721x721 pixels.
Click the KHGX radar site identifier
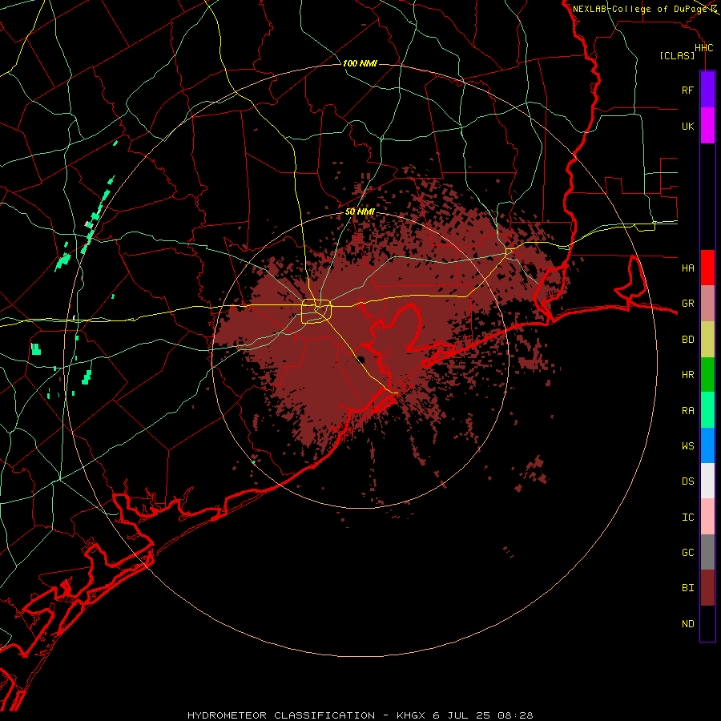click(x=412, y=715)
